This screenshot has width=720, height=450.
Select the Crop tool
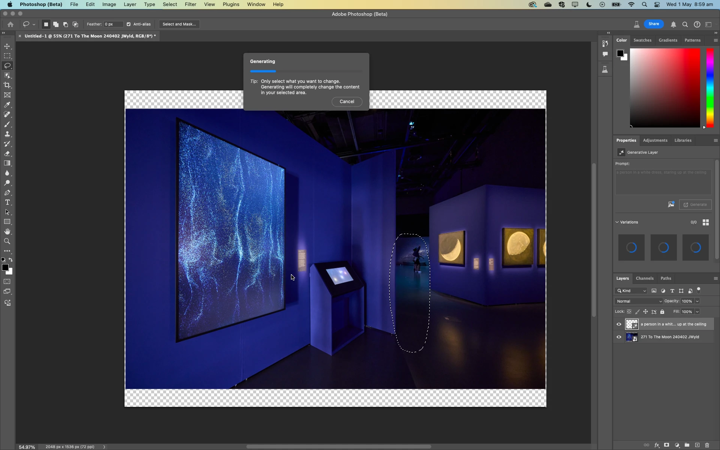[7, 85]
